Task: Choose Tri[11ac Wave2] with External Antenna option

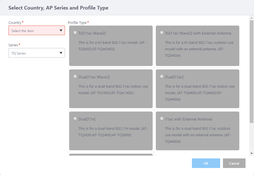Action: click(161, 33)
